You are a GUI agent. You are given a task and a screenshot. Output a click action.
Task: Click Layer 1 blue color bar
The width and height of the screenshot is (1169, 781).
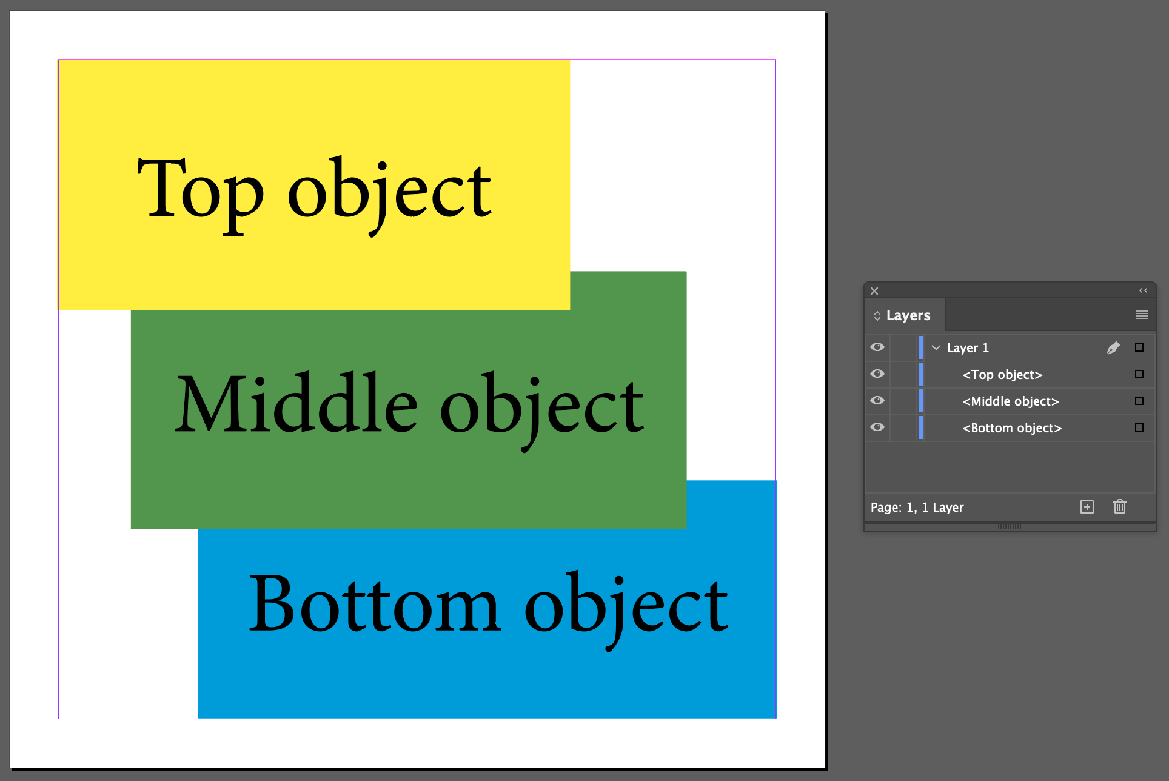[921, 347]
